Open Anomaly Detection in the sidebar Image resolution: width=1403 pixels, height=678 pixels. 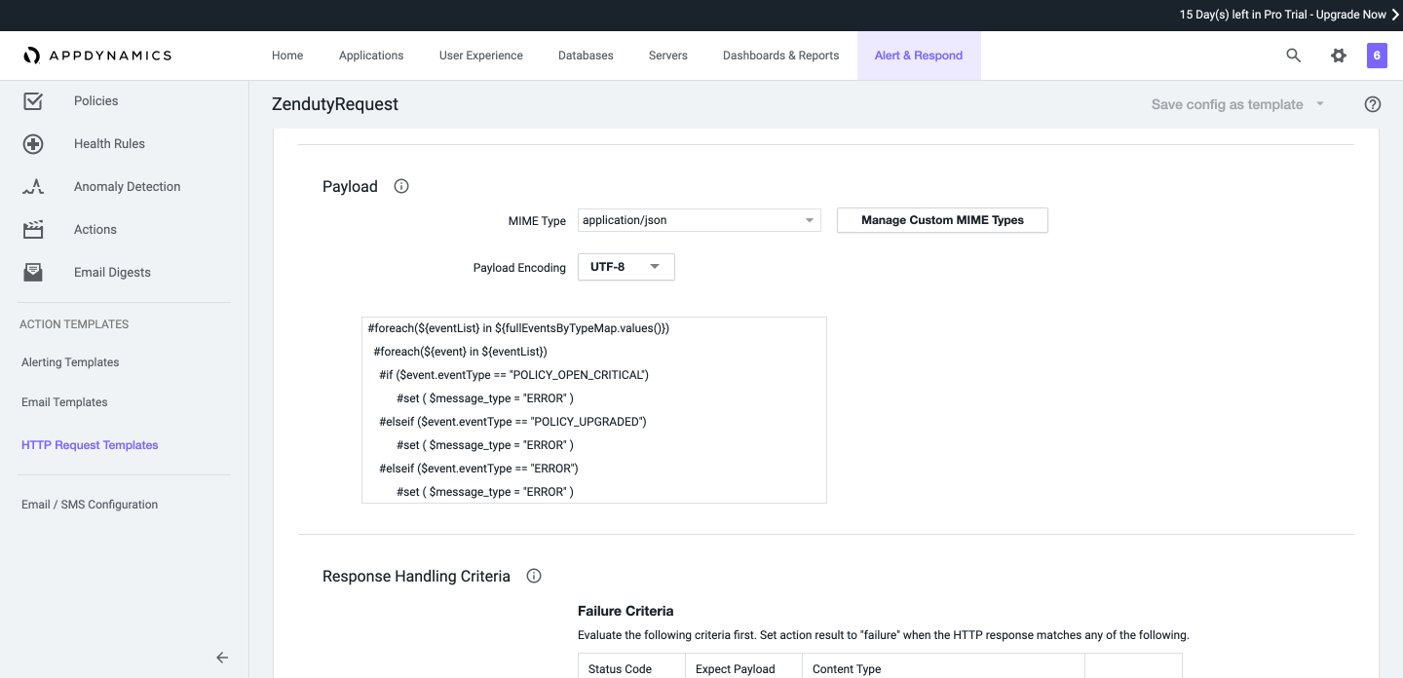coord(128,187)
